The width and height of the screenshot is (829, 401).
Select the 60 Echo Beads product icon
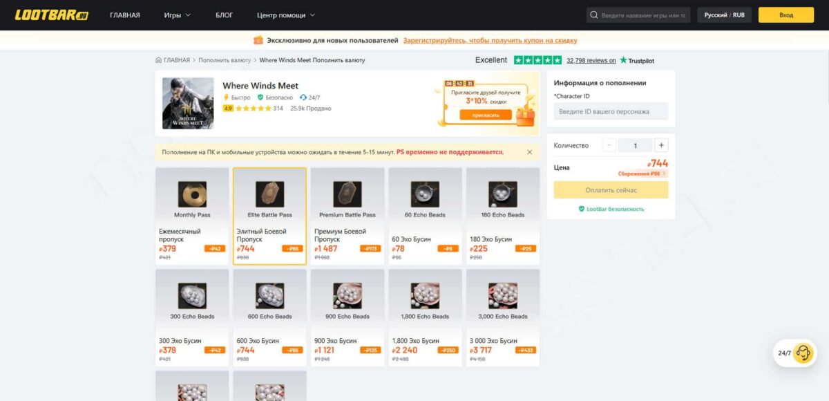click(x=425, y=194)
